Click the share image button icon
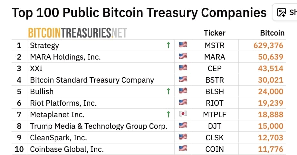The height and width of the screenshot is (155, 297). click(282, 12)
